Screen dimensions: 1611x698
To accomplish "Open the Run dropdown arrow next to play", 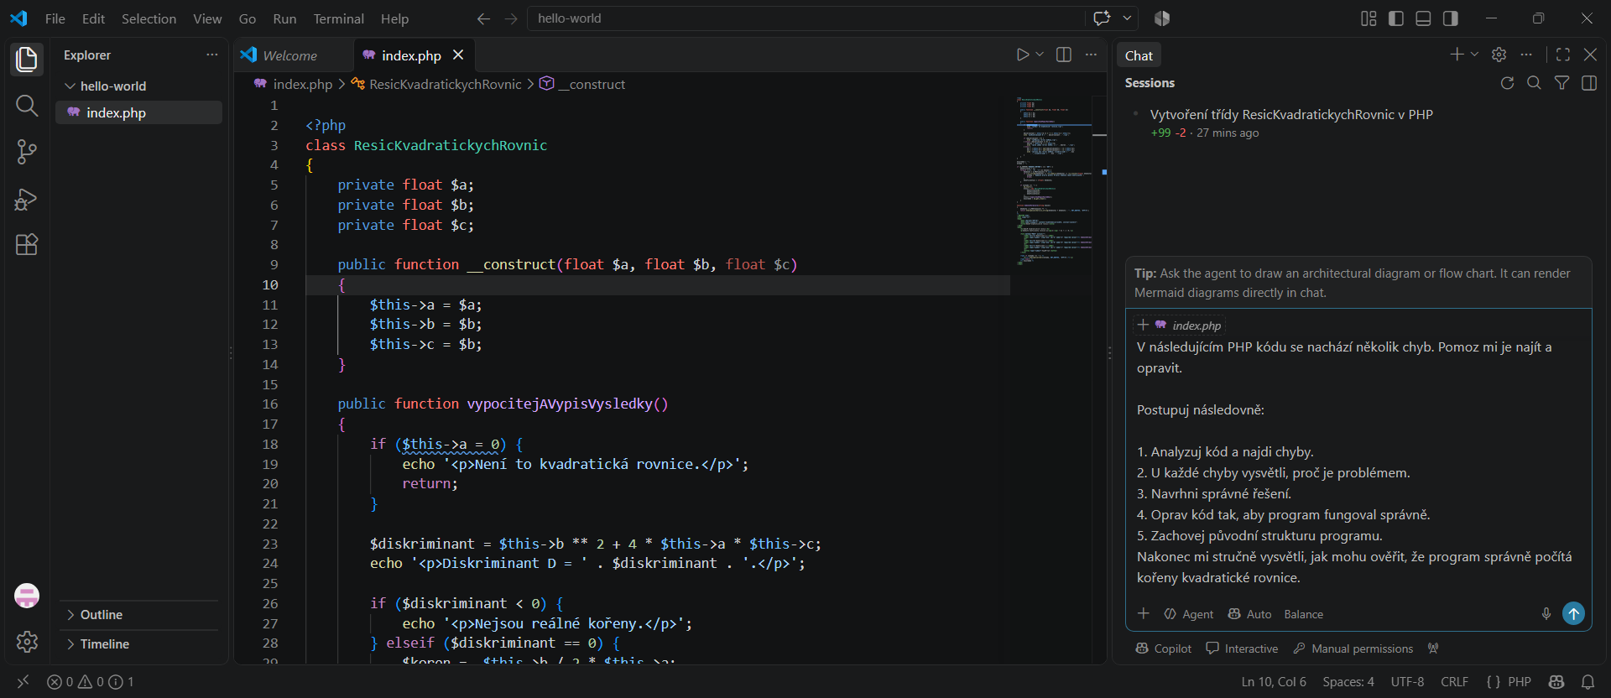I will pos(1040,55).
